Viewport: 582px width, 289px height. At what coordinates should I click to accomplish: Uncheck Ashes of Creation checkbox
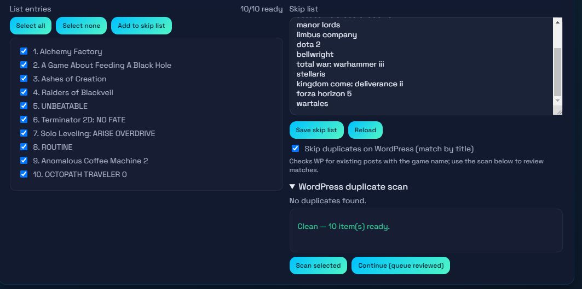click(24, 79)
